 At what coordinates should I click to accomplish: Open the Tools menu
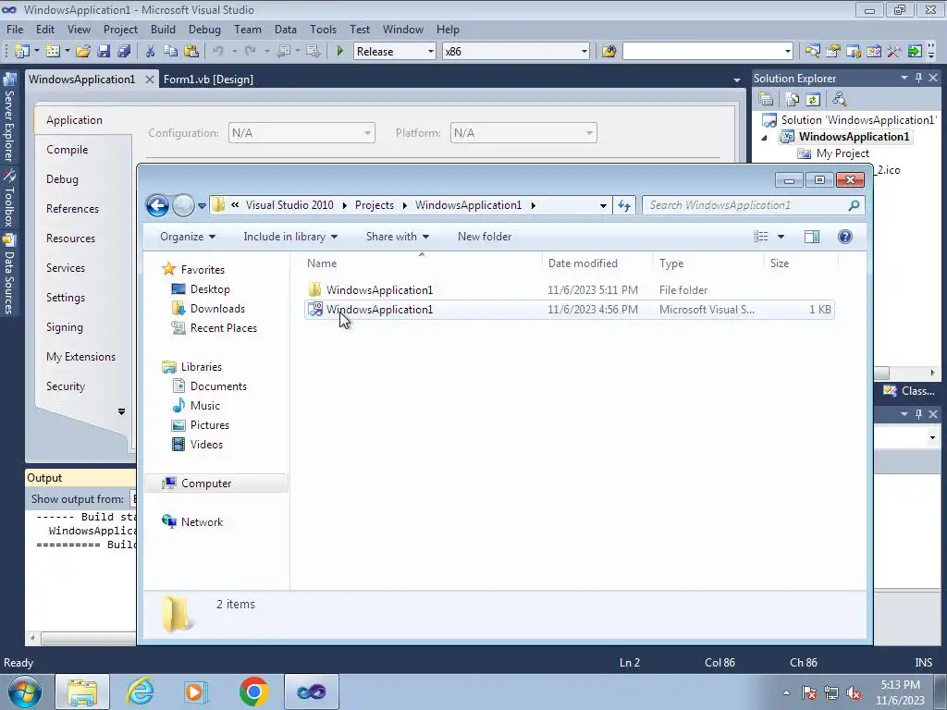323,29
